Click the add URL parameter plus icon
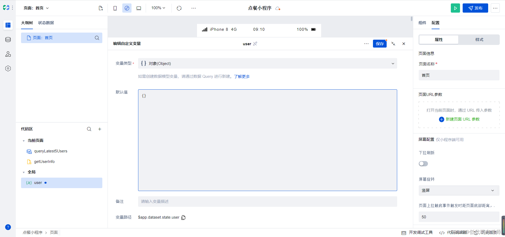 point(442,119)
